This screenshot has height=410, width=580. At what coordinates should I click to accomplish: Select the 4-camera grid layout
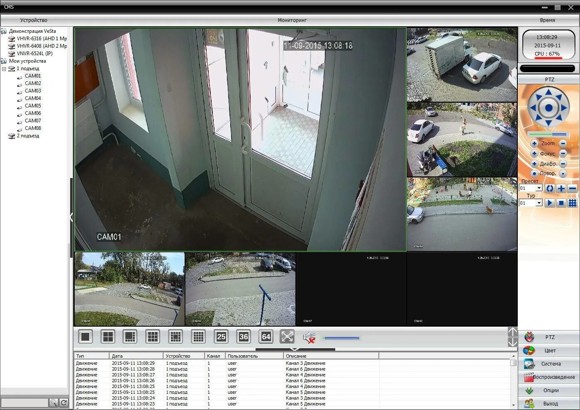pos(108,337)
